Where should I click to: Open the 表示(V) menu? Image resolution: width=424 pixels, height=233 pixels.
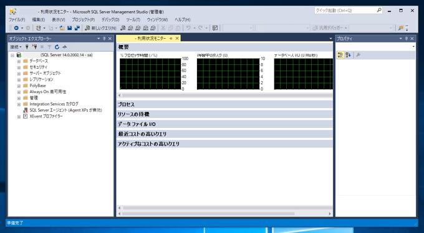(x=59, y=20)
